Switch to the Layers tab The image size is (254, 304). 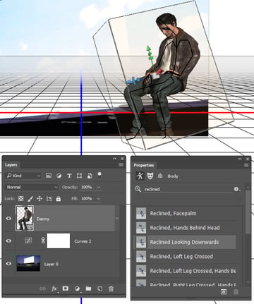tap(11, 165)
